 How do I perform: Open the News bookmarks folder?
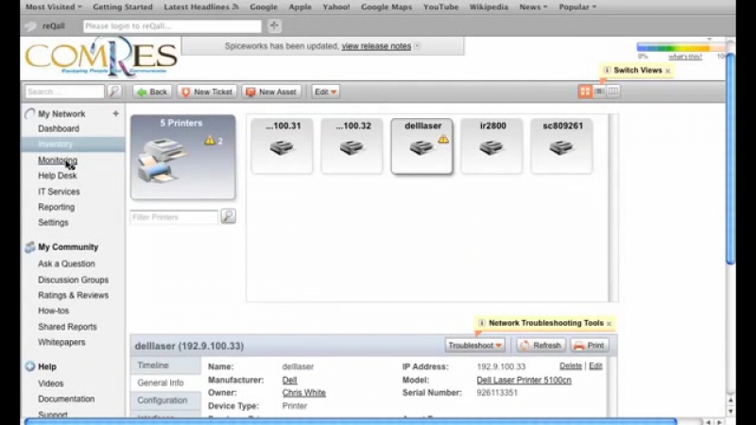[x=533, y=7]
